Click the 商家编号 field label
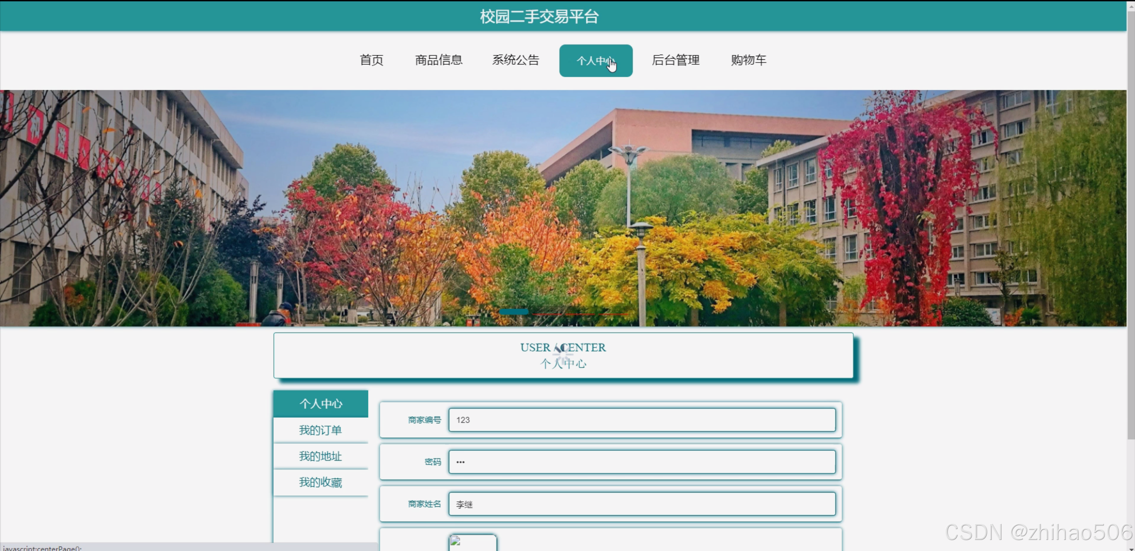 pos(424,420)
